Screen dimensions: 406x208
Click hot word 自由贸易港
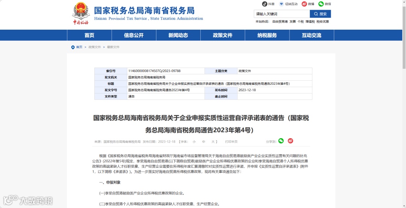click(x=280, y=22)
